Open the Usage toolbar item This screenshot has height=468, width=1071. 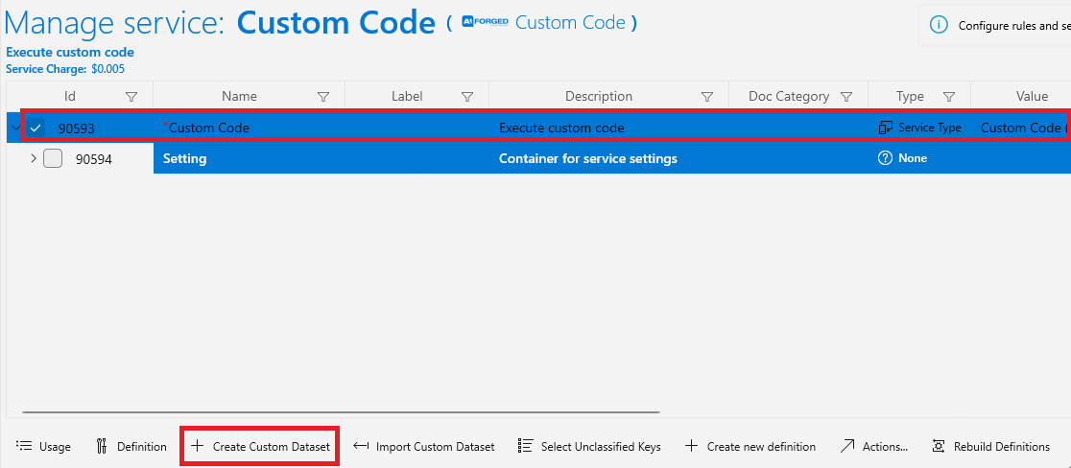coord(43,447)
